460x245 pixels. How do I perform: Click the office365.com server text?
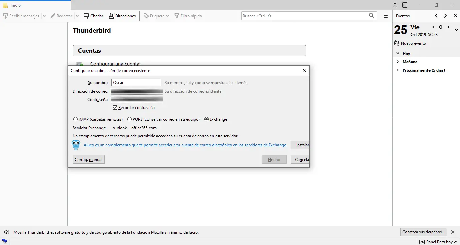tap(144, 128)
